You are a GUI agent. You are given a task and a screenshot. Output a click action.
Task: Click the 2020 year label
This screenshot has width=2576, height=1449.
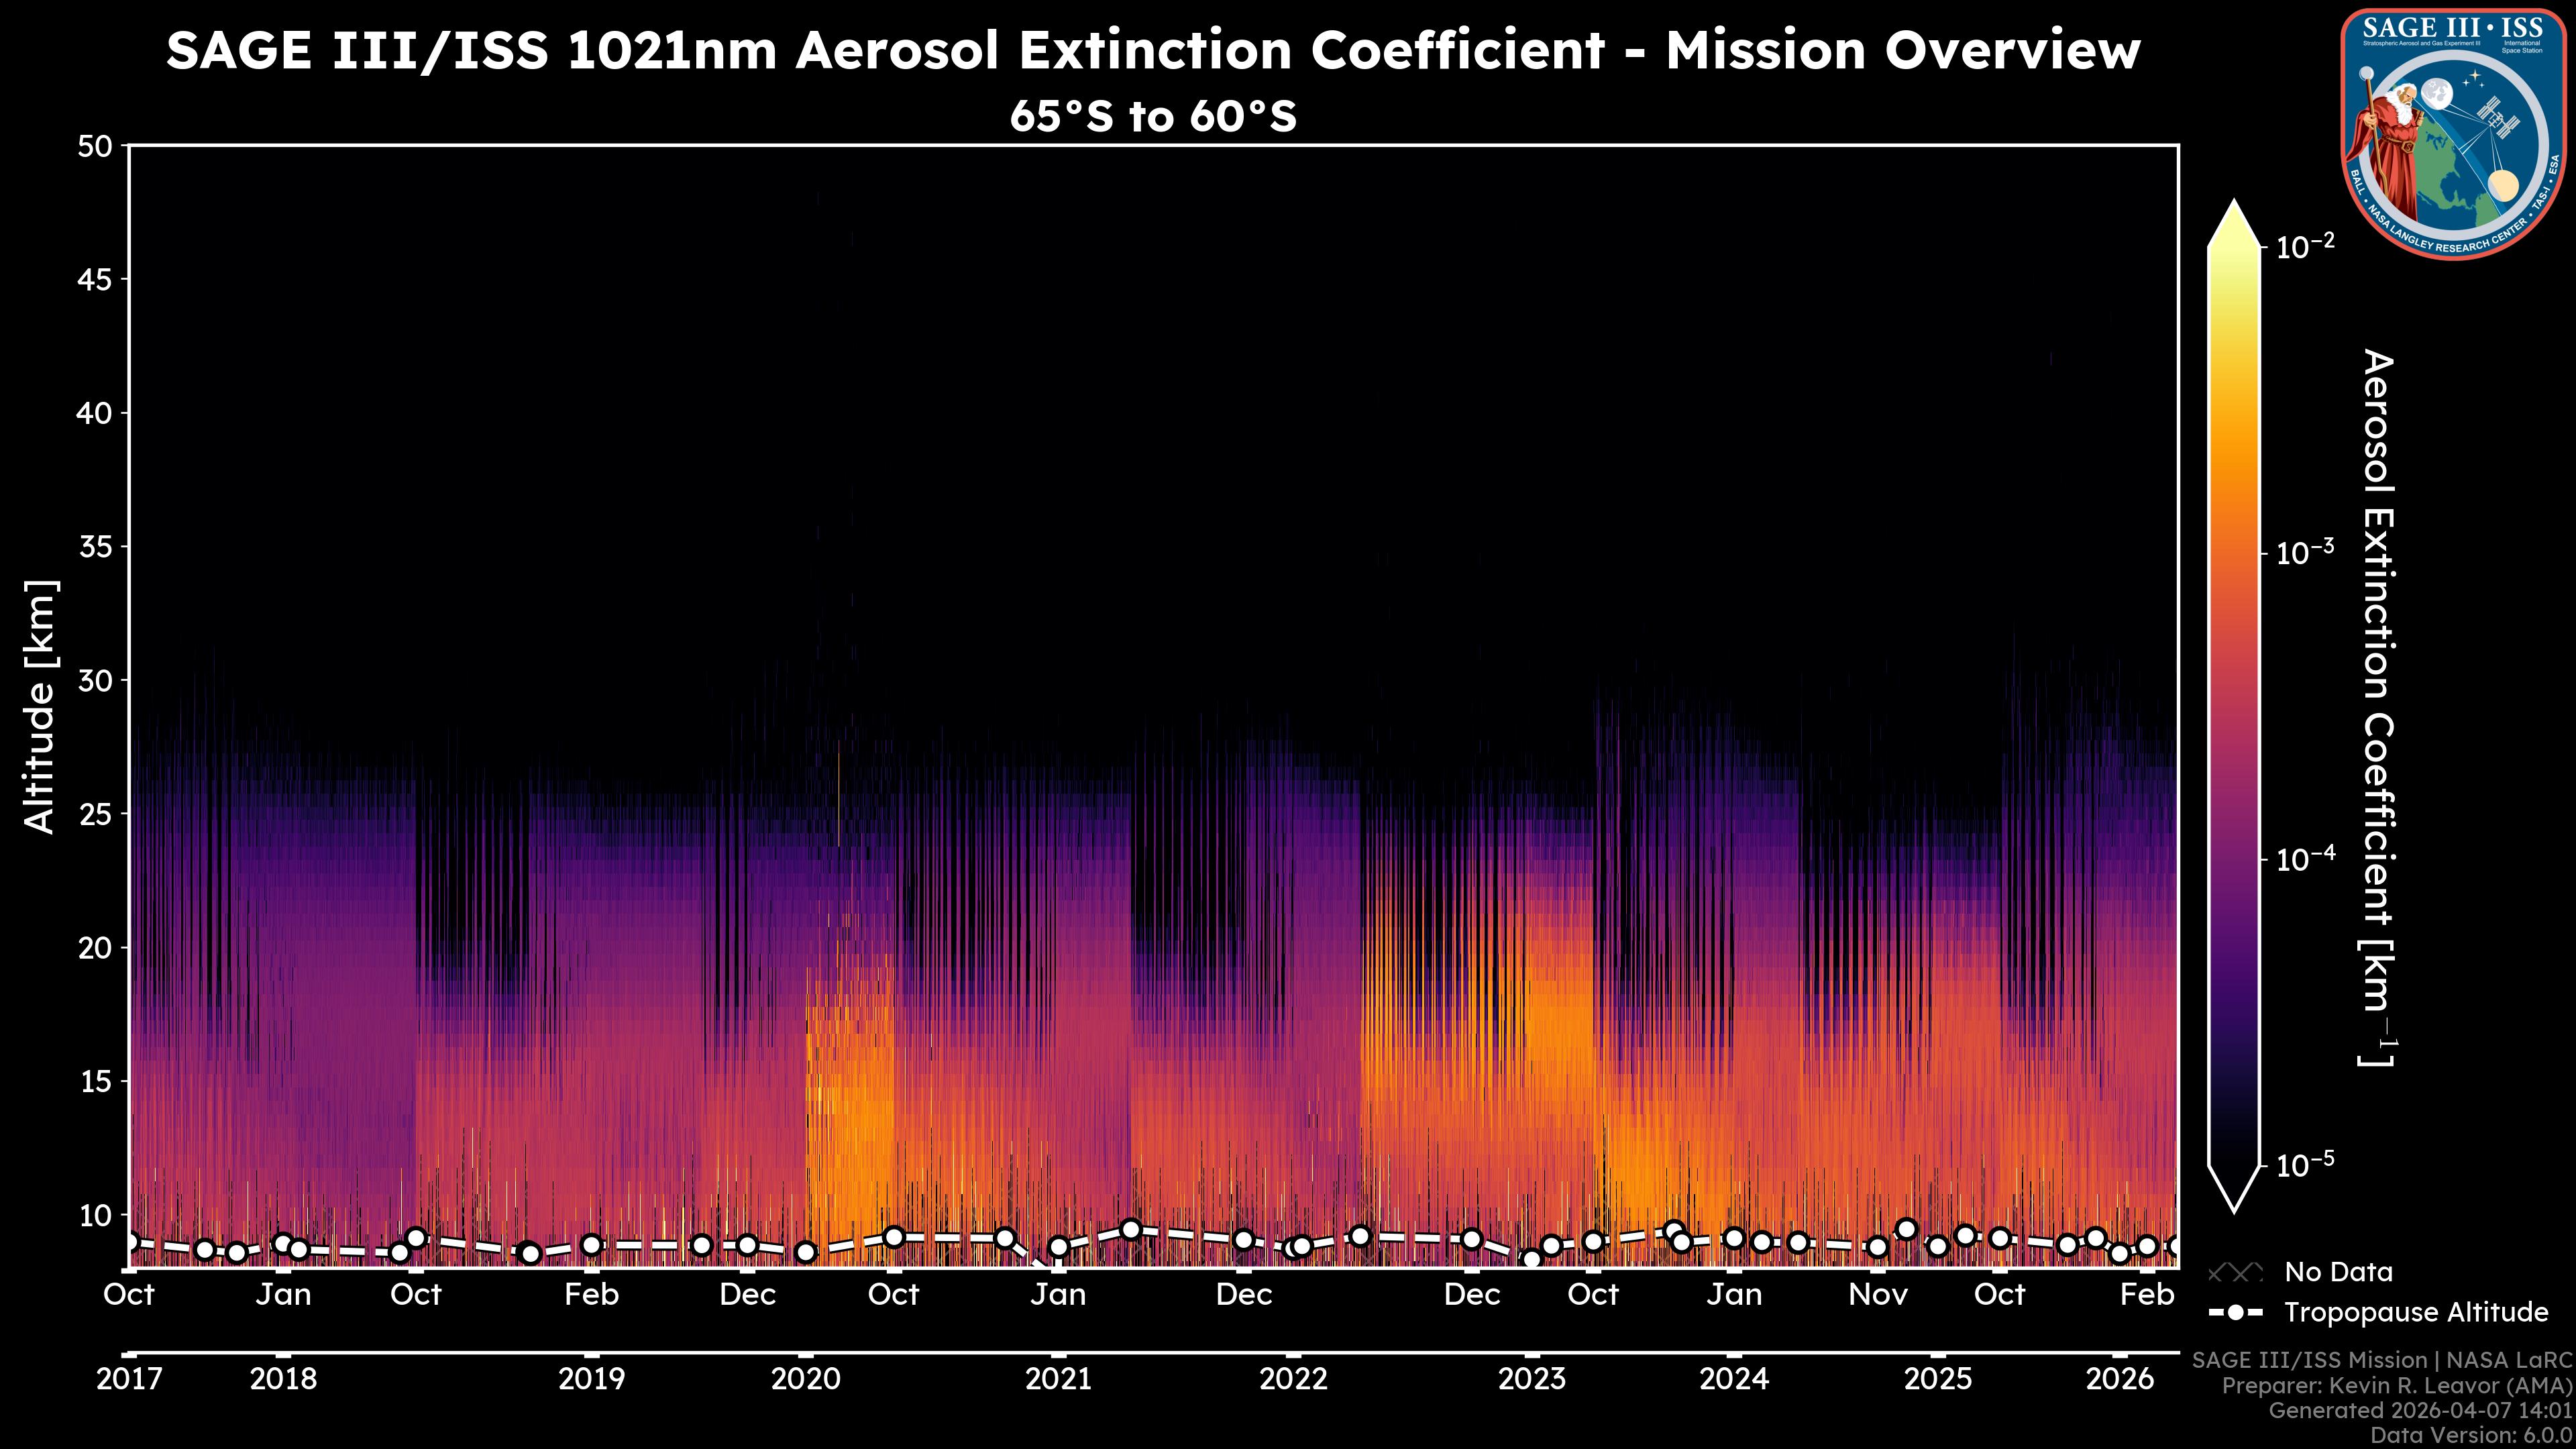click(x=806, y=1379)
